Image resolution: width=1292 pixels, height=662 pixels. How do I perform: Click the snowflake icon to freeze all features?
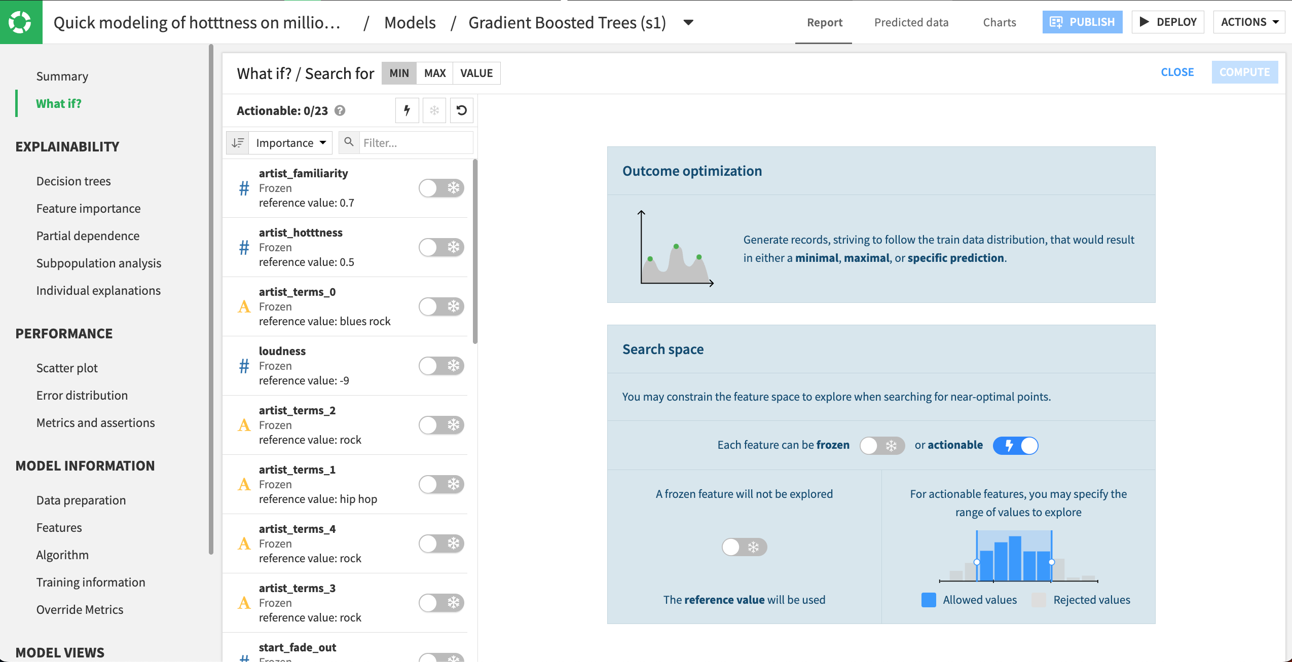pos(434,110)
